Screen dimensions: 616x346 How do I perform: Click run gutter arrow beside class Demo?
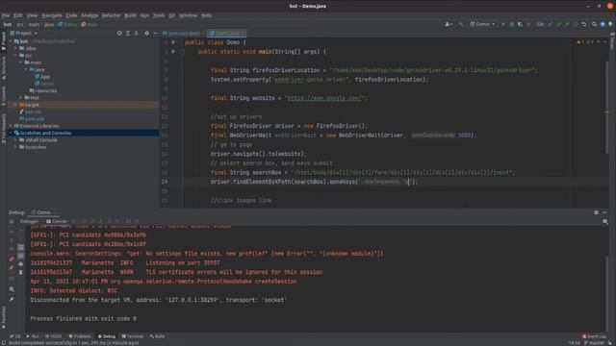click(173, 42)
